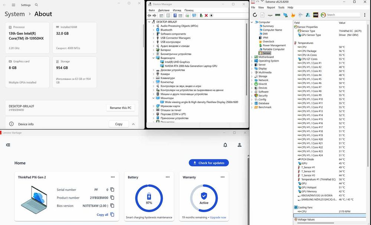
Task: Open AIDA64 three-dot more menu
Action: pos(365,15)
